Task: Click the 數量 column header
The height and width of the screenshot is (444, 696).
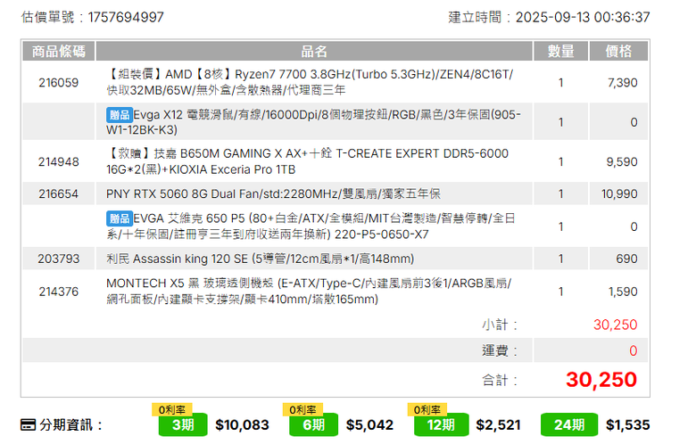Action: (561, 51)
